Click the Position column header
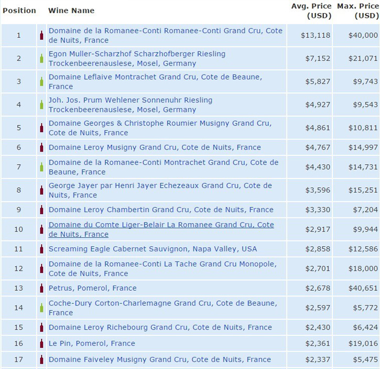380x369 pixels. tap(19, 10)
